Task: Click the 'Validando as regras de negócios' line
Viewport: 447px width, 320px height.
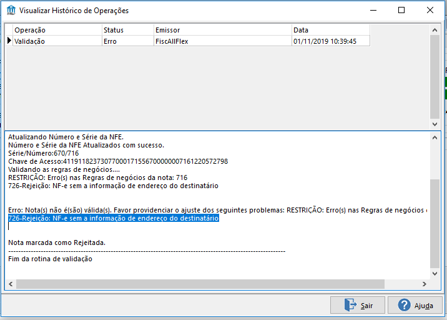Action: pyautogui.click(x=64, y=169)
